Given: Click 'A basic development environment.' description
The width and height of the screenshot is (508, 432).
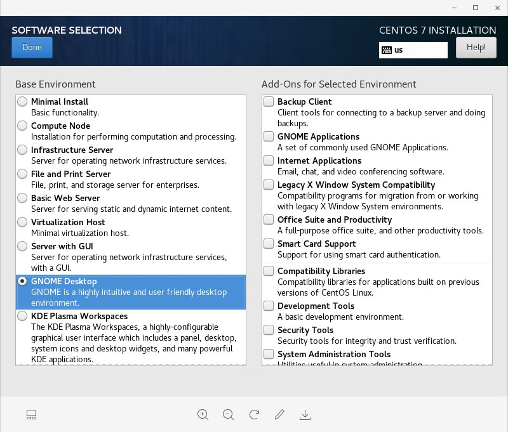Looking at the screenshot, I should [x=340, y=317].
